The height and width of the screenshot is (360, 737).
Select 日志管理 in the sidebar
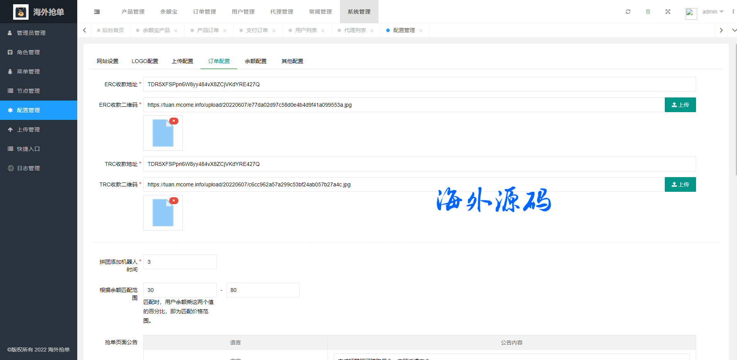point(28,168)
